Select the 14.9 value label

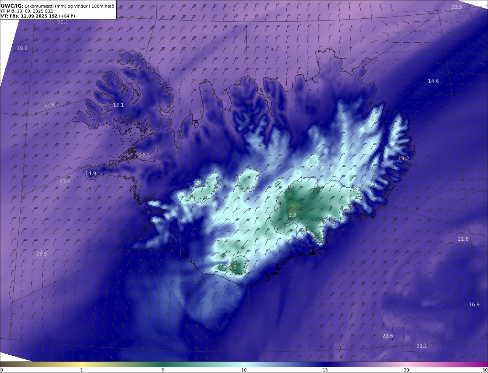coord(91,174)
